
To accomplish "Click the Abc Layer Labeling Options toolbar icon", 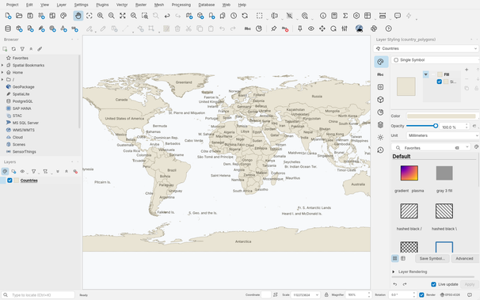I will 248,28.
